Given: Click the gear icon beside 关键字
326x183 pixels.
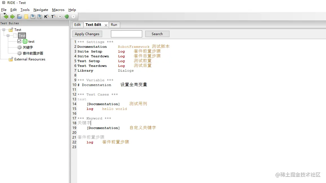Looking at the screenshot, I should (x=19, y=47).
